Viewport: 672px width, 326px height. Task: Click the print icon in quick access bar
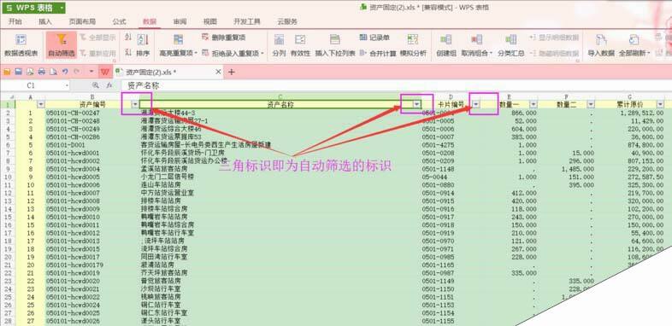pyautogui.click(x=42, y=72)
